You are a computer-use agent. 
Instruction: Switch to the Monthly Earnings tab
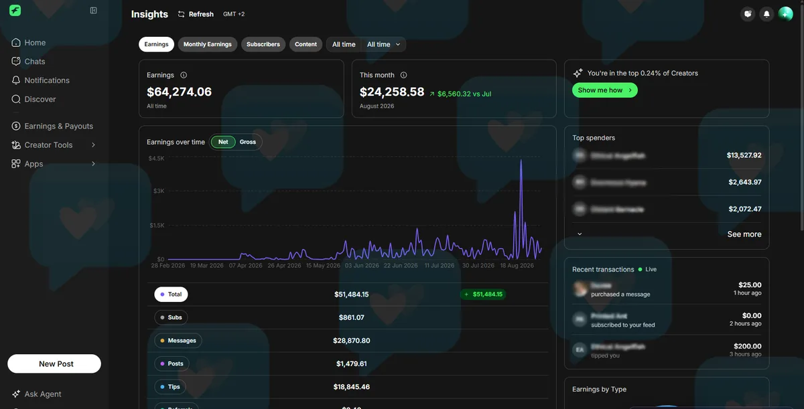pyautogui.click(x=207, y=44)
